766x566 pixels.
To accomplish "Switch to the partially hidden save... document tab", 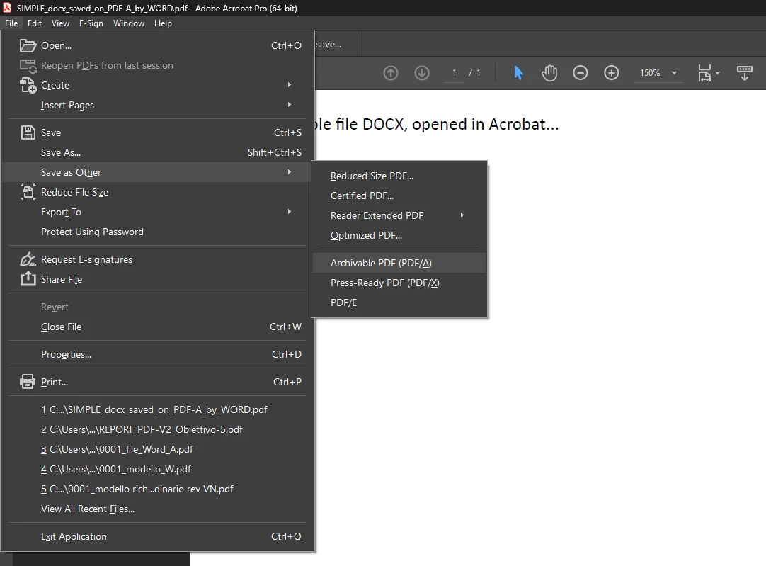I will click(x=338, y=45).
